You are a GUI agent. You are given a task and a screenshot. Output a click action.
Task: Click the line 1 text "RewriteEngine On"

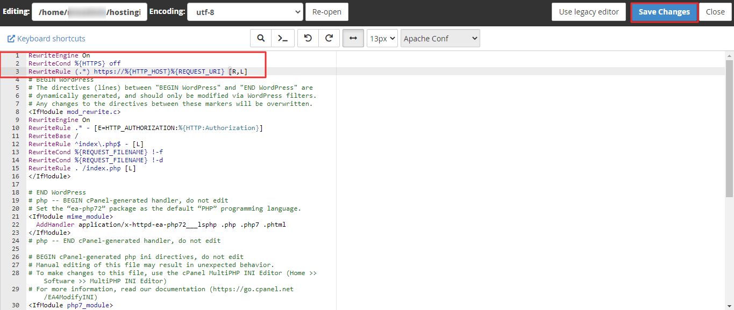[59, 55]
